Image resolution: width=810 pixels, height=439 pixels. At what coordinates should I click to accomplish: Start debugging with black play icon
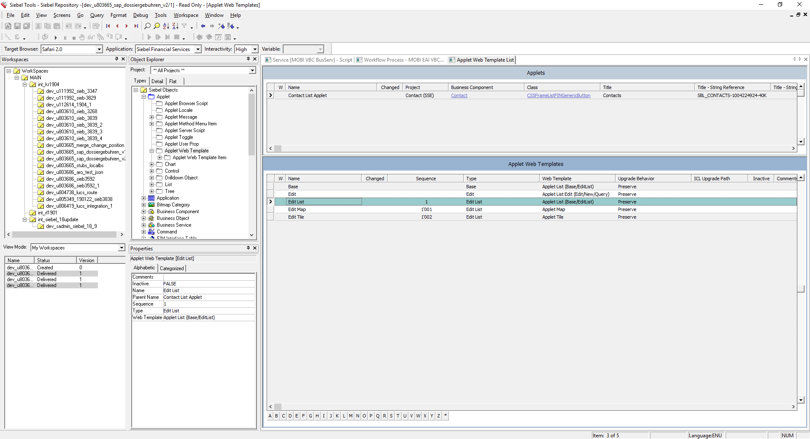[56, 38]
